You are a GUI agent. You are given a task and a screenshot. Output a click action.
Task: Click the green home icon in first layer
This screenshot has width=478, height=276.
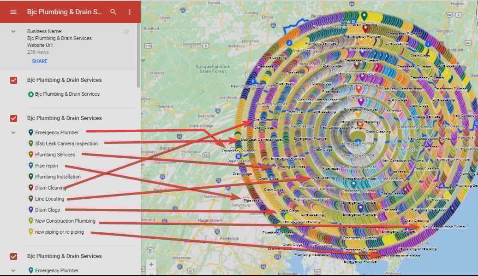pos(31,94)
